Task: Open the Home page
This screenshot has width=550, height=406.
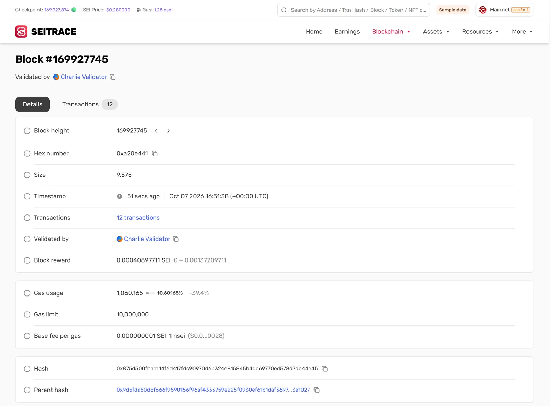Action: click(314, 32)
